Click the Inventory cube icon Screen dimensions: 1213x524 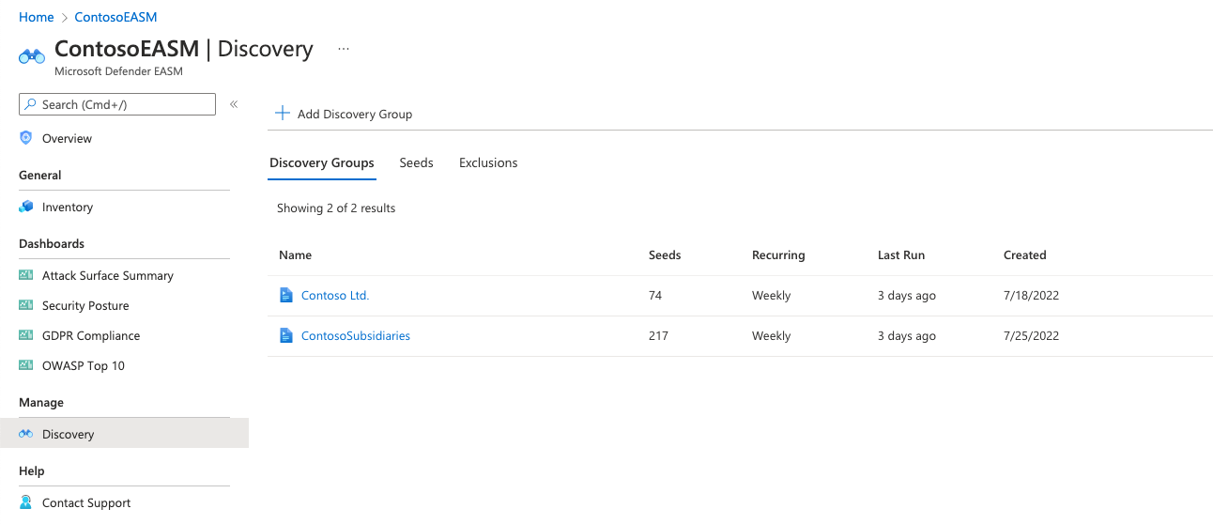point(26,207)
